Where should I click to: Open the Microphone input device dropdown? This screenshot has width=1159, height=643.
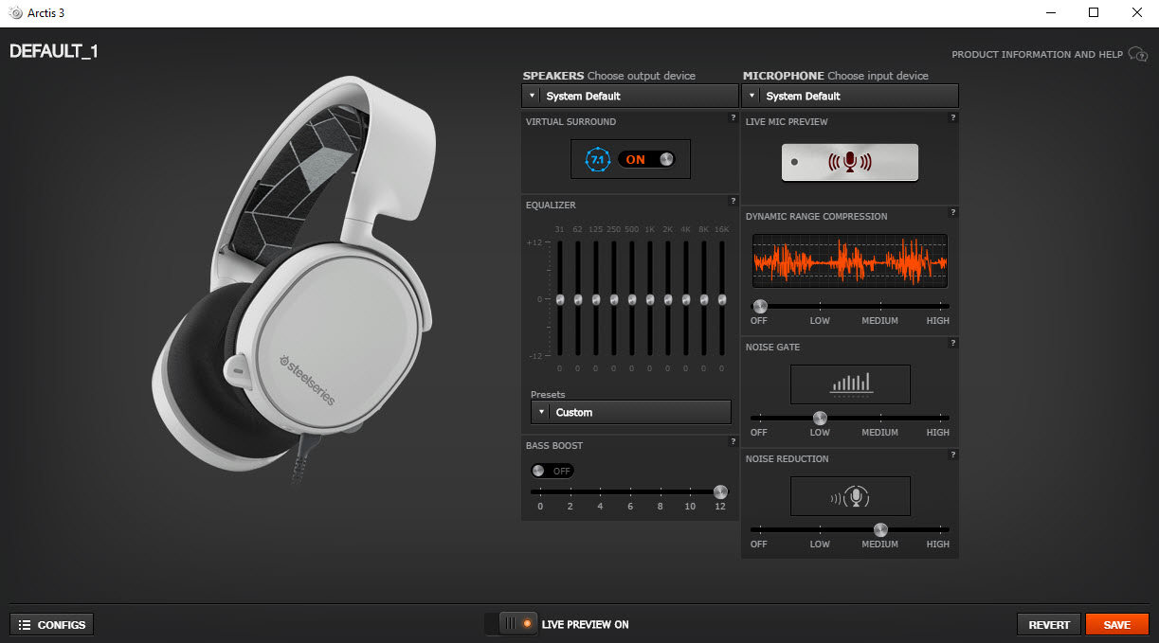pos(850,96)
